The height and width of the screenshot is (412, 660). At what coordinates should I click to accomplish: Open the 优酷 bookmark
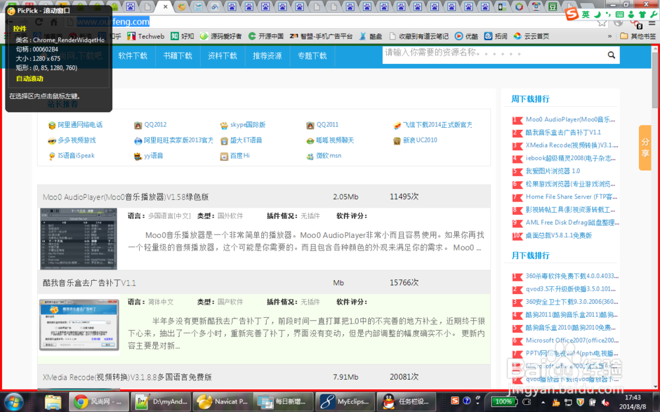tap(467, 36)
